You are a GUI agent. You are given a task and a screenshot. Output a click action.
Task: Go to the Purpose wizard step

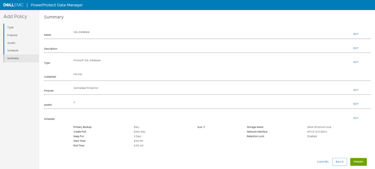(12, 35)
